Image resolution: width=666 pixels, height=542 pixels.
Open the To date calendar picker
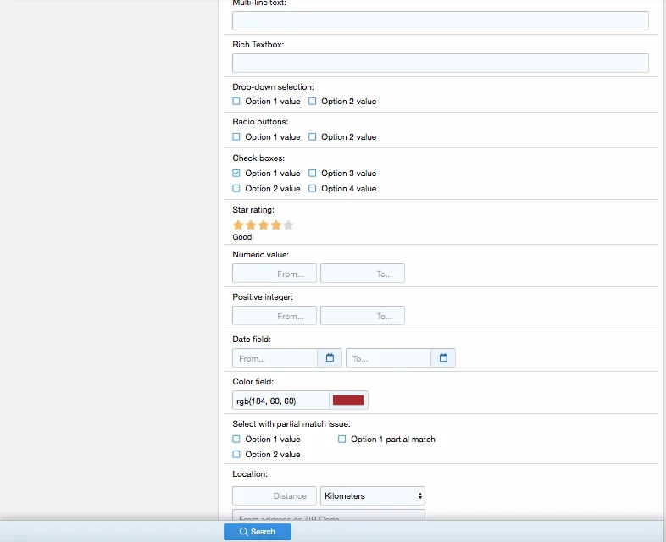[x=443, y=358]
